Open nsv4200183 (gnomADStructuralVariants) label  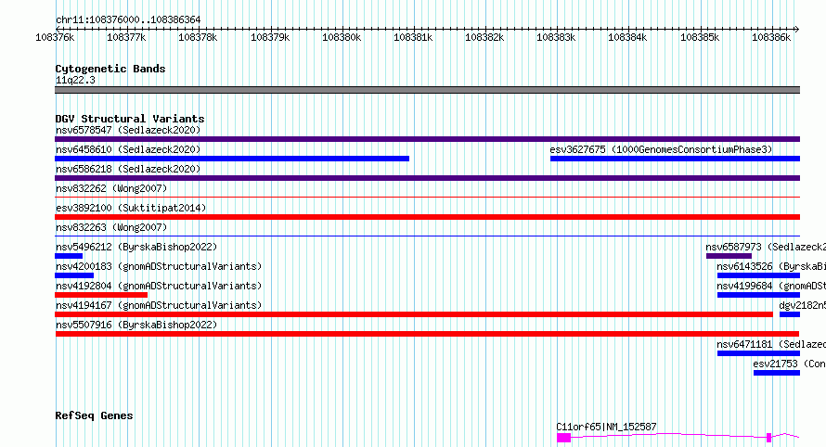(159, 266)
